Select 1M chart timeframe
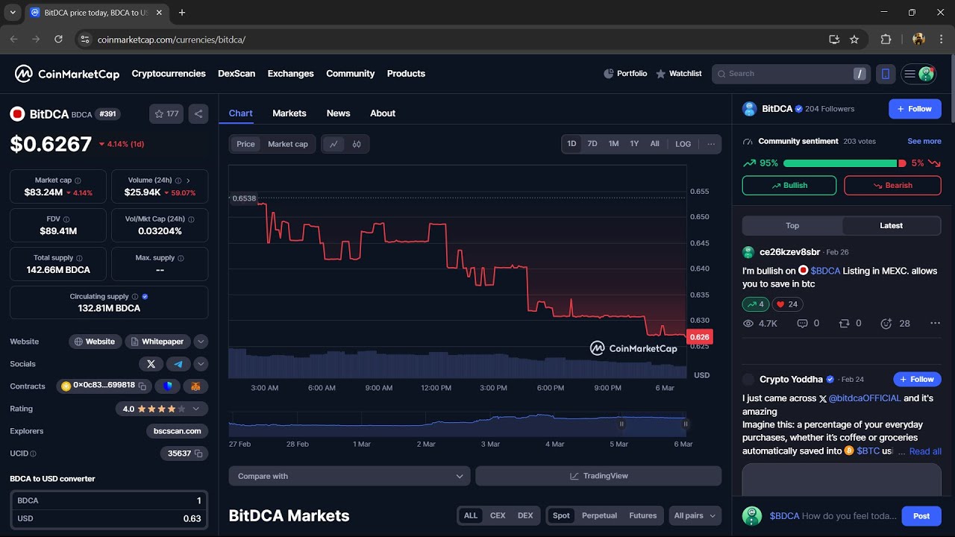This screenshot has width=955, height=537. (613, 144)
